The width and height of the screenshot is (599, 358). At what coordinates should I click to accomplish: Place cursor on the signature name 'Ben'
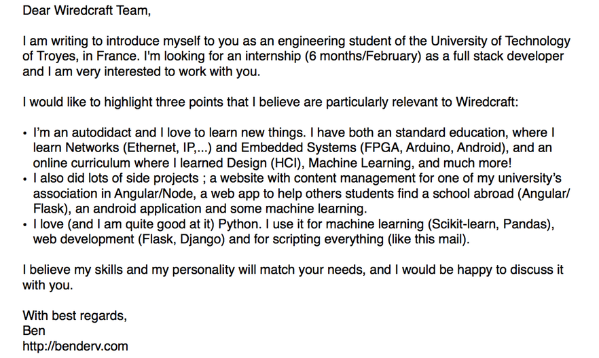[x=34, y=331]
